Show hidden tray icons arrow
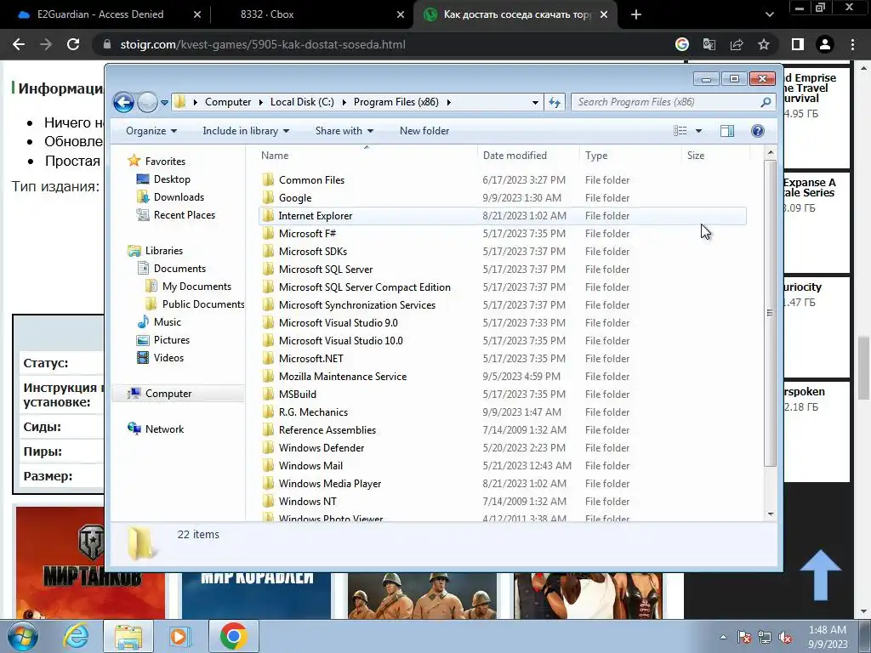Image resolution: width=871 pixels, height=653 pixels. pyautogui.click(x=723, y=638)
